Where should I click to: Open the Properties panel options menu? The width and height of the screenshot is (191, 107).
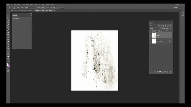[x=31, y=15]
